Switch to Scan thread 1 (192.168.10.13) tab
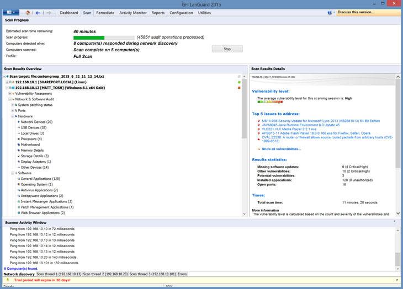 point(59,274)
